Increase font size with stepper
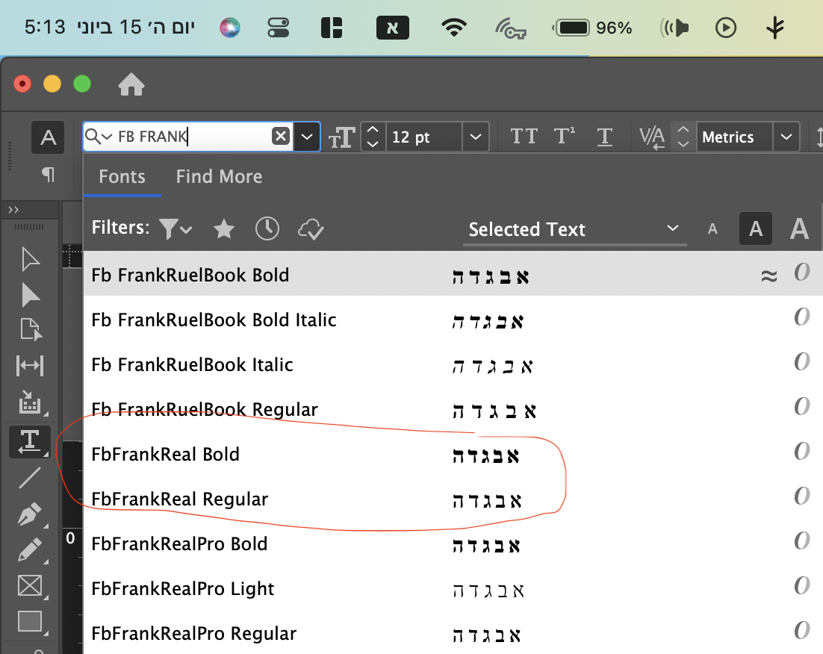The image size is (823, 654). 373,130
